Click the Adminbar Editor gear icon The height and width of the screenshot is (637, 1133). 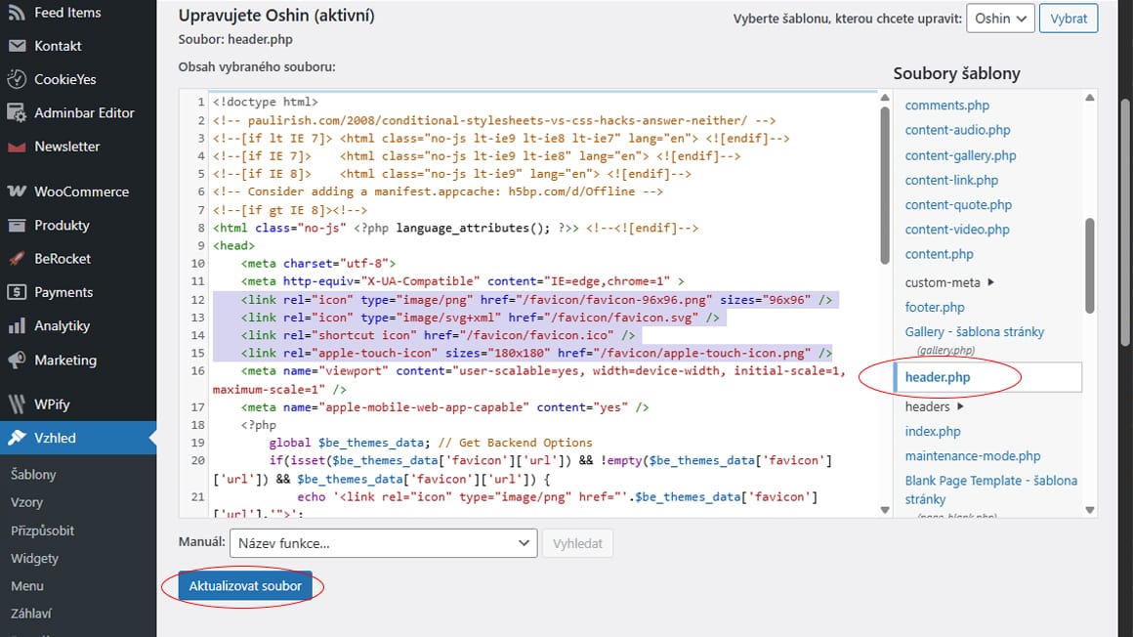[17, 112]
